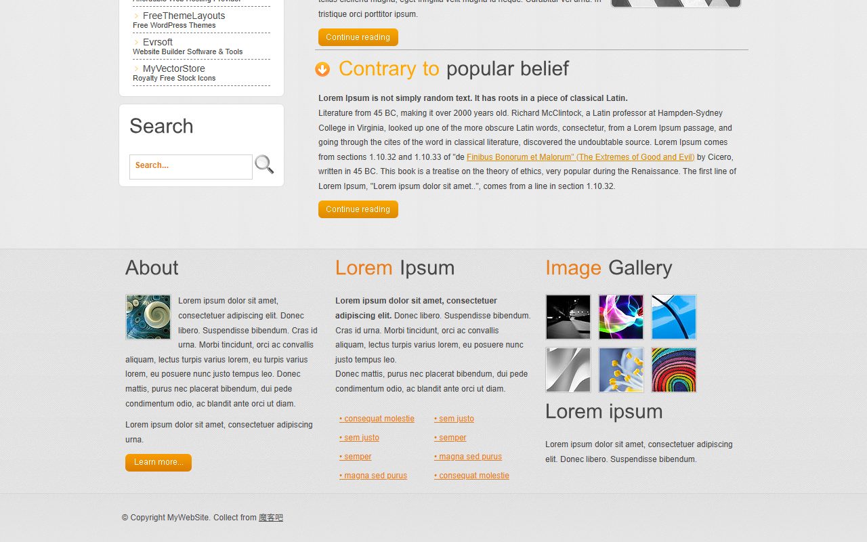
Task: Open the gray abstract curves gallery thumbnail
Action: [568, 370]
